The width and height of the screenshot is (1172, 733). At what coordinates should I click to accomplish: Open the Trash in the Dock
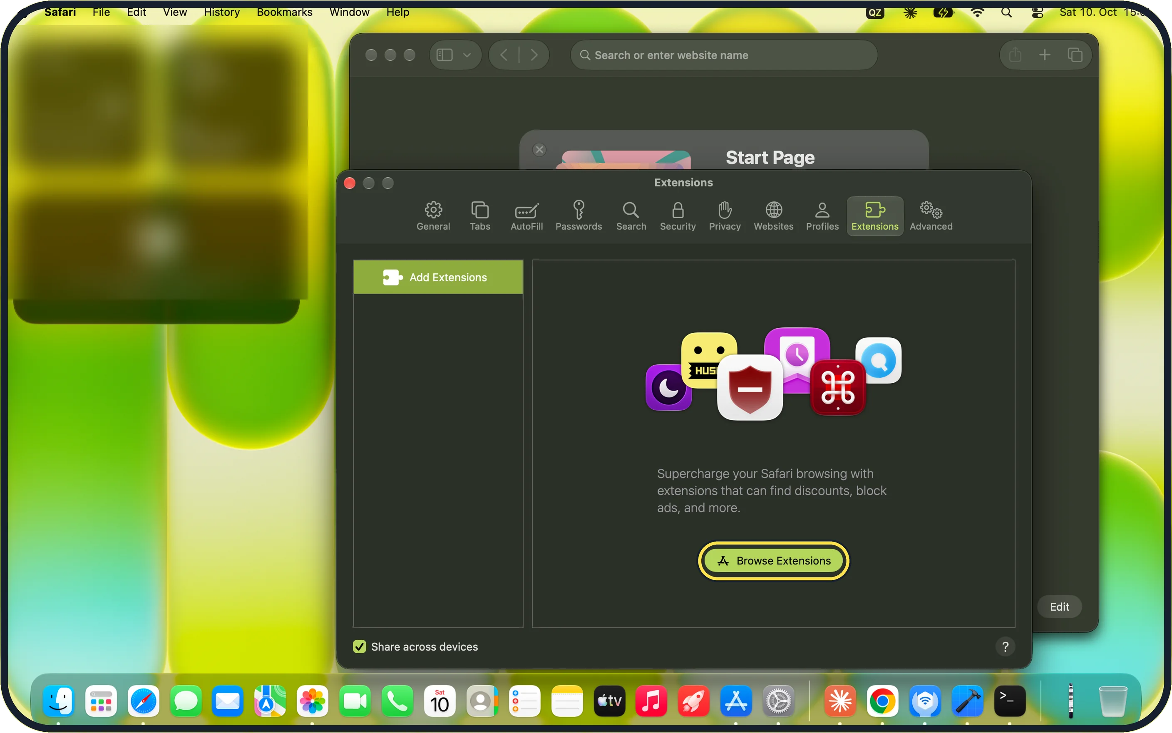click(1113, 701)
